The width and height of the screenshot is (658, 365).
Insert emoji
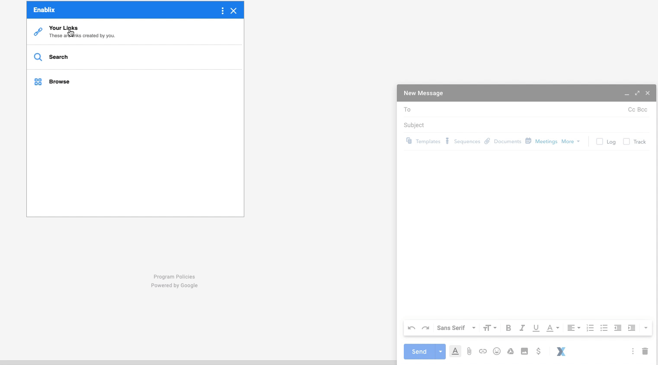click(x=497, y=352)
